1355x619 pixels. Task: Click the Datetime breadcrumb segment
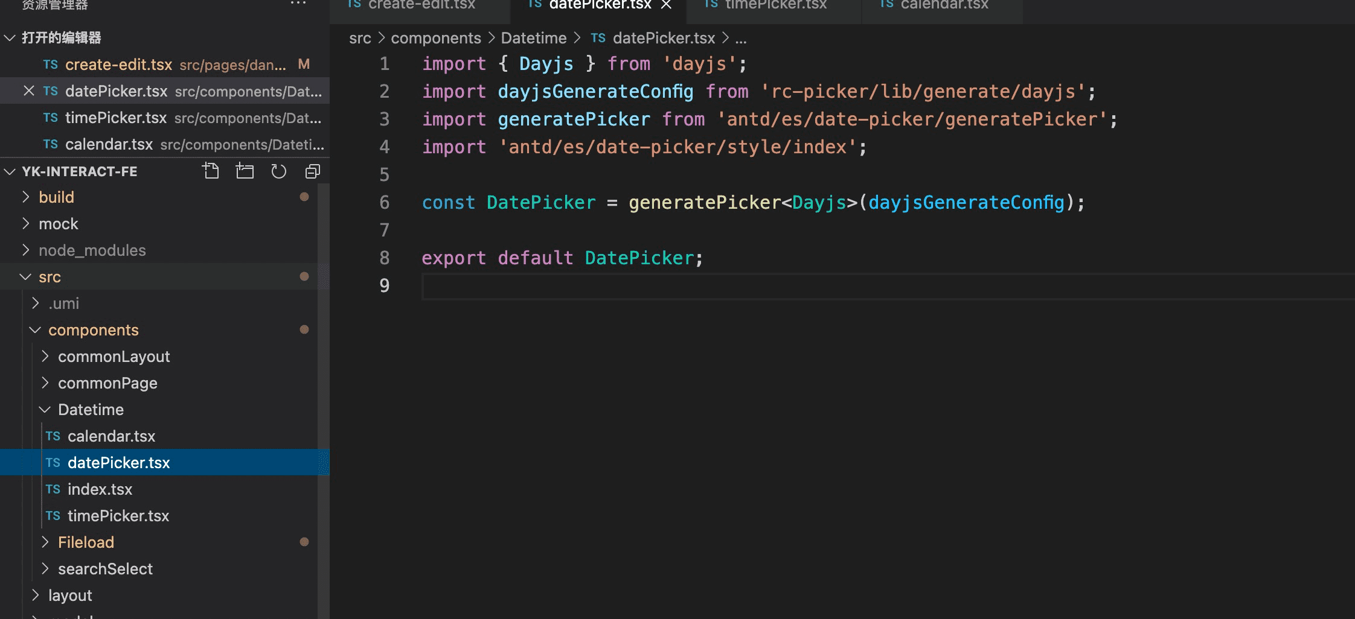[x=533, y=38]
